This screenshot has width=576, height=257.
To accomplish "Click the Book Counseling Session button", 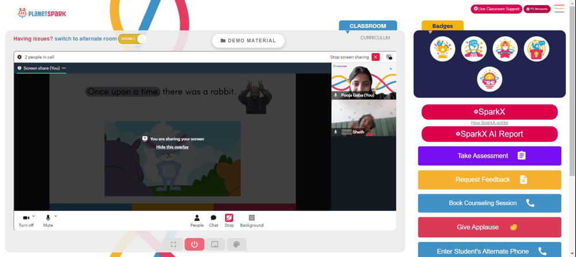I will point(489,203).
